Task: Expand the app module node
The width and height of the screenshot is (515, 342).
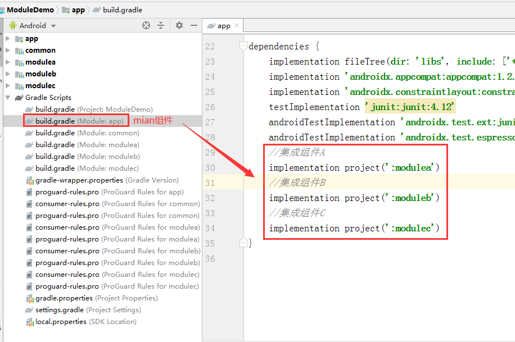Action: click(8, 38)
